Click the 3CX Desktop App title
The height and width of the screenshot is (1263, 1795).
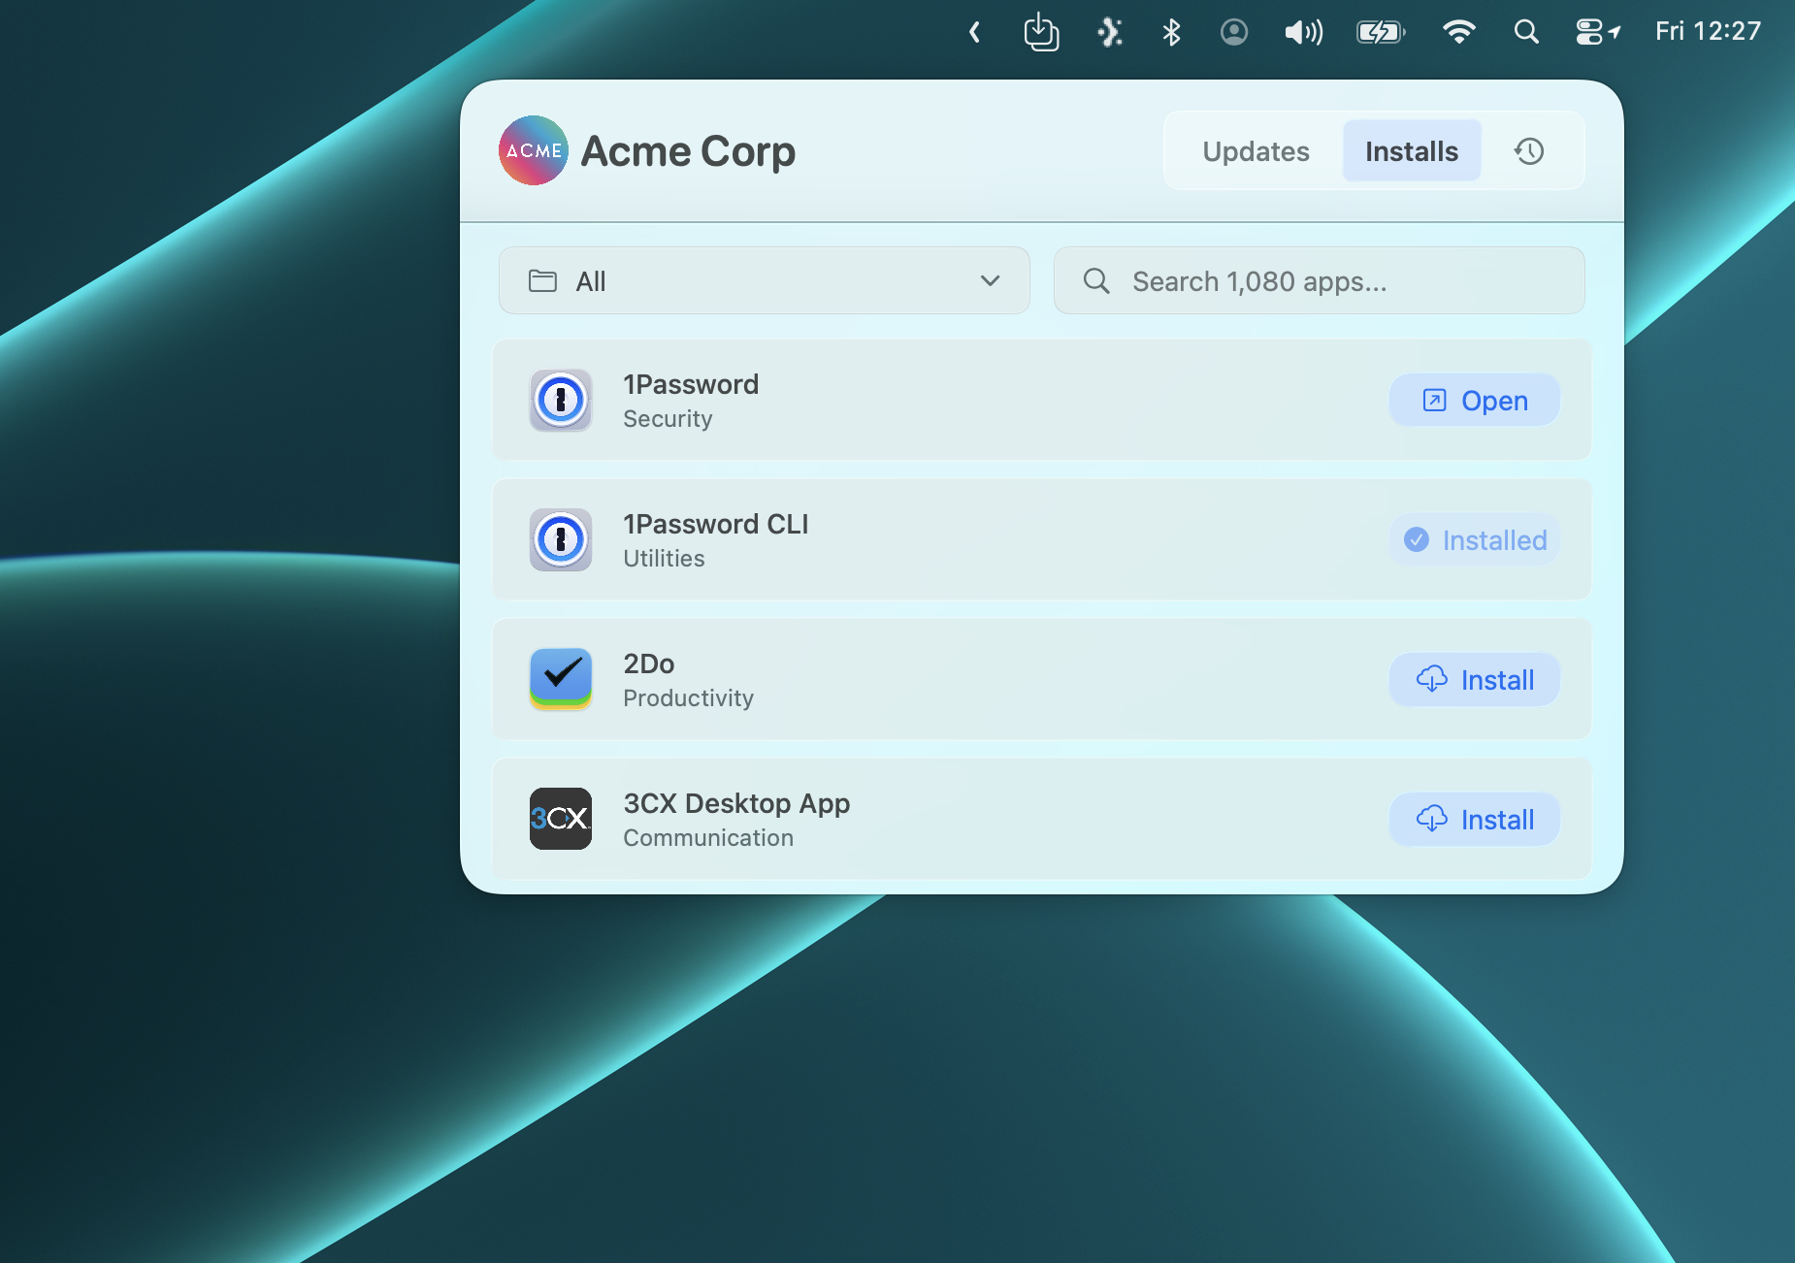(736, 803)
